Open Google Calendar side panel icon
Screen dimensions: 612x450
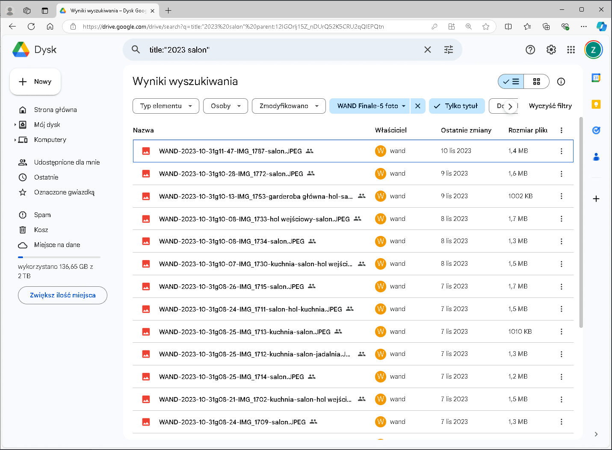(x=596, y=78)
